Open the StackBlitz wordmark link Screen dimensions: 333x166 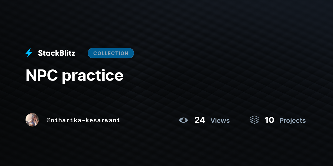point(57,53)
